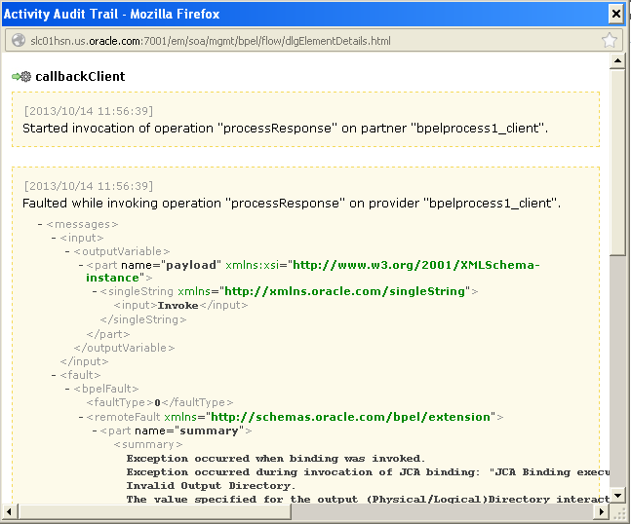Click the Invoke input value text
Viewport: 631px width, 524px height.
177,306
